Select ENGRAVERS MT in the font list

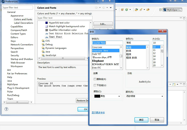point(105,64)
